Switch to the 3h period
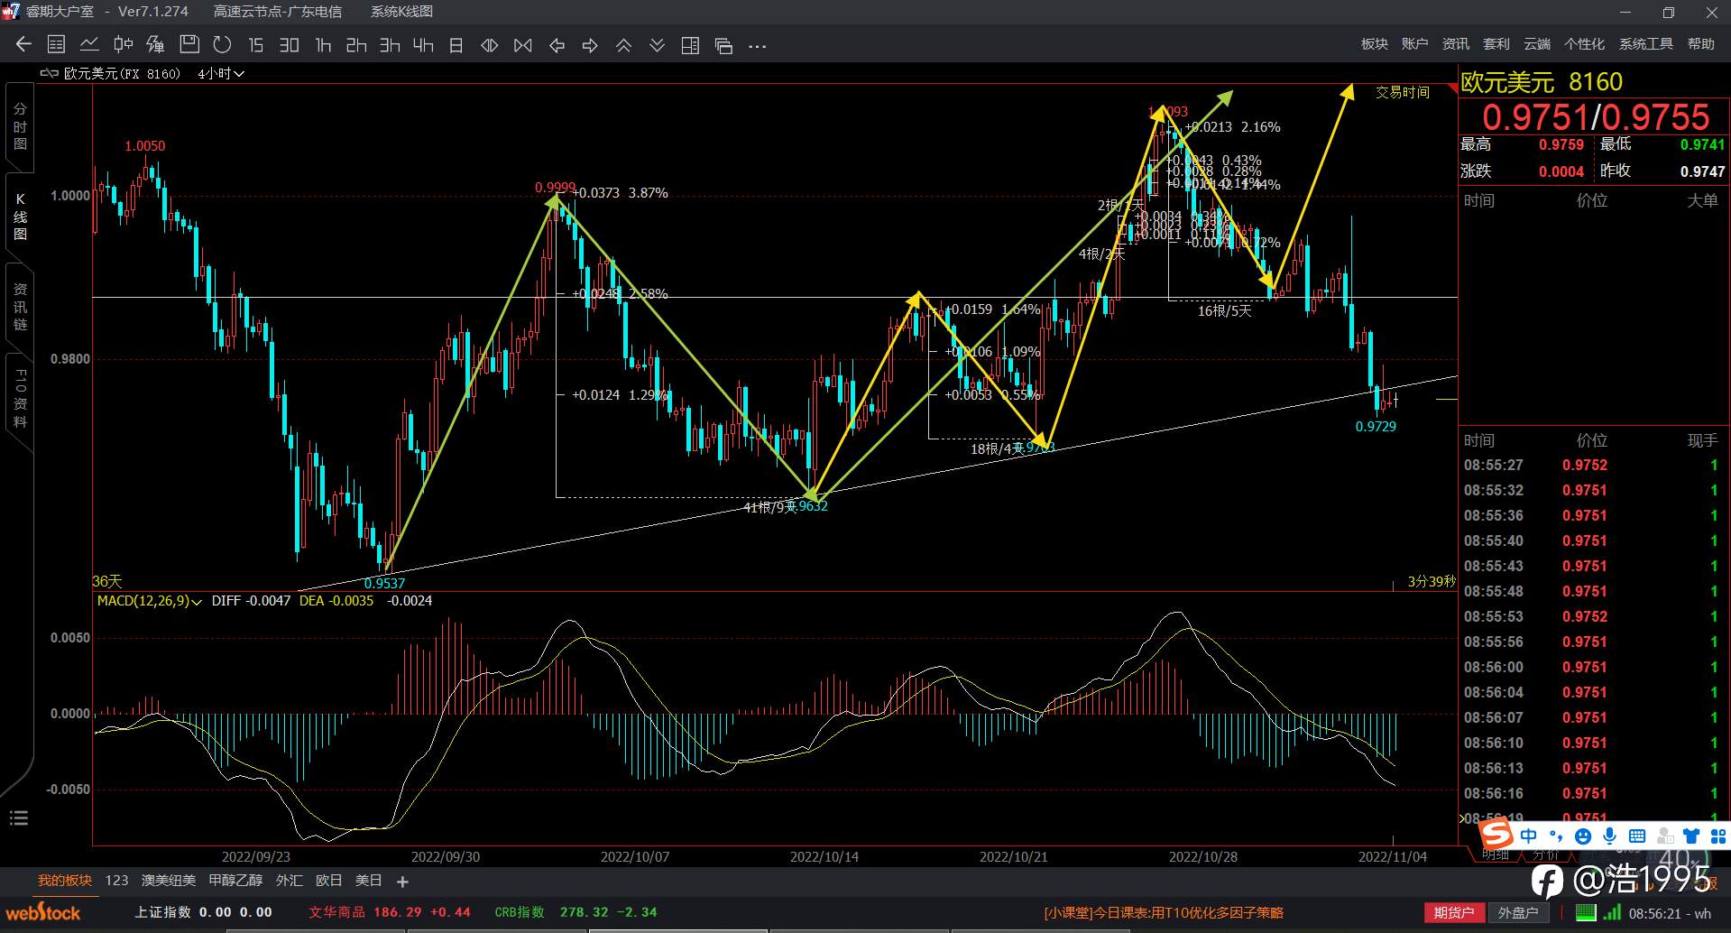1731x933 pixels. [x=390, y=44]
